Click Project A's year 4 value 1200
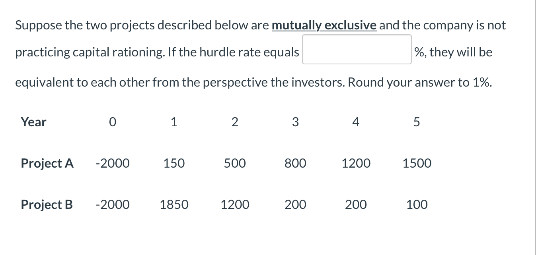 point(356,163)
